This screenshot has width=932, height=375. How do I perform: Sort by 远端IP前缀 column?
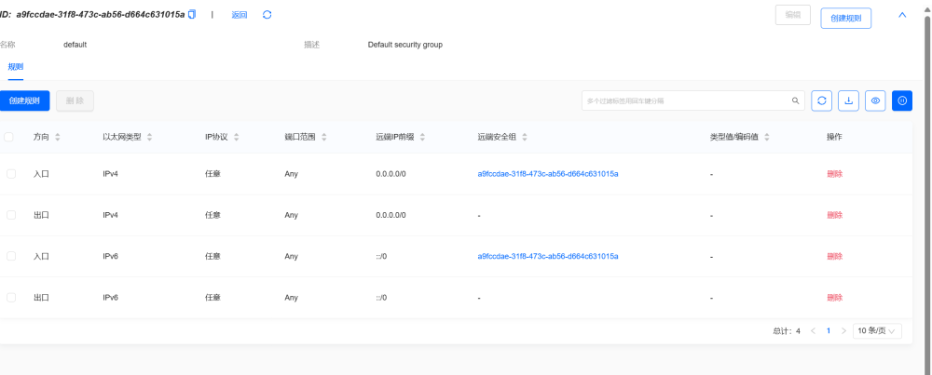click(x=422, y=137)
